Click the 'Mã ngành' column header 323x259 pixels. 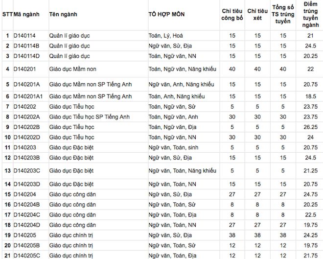(x=27, y=14)
